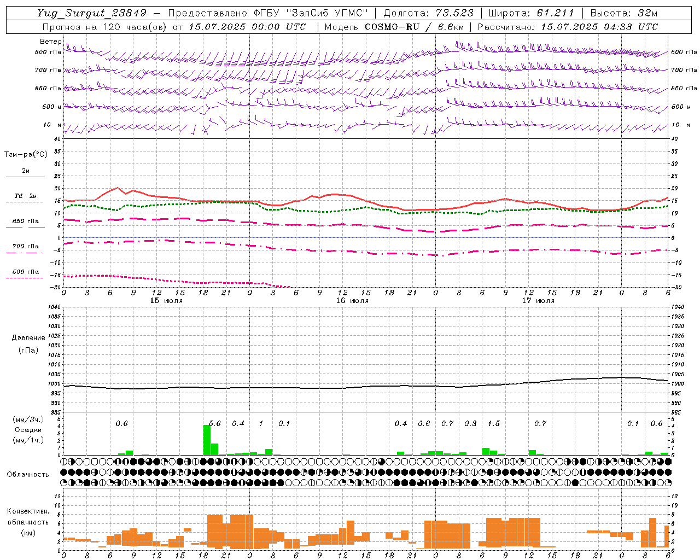Click the 0.3 precipitation total value
This screenshot has height=560, width=700.
pyautogui.click(x=470, y=424)
